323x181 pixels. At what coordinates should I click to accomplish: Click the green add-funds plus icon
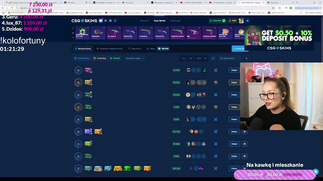(x=224, y=21)
